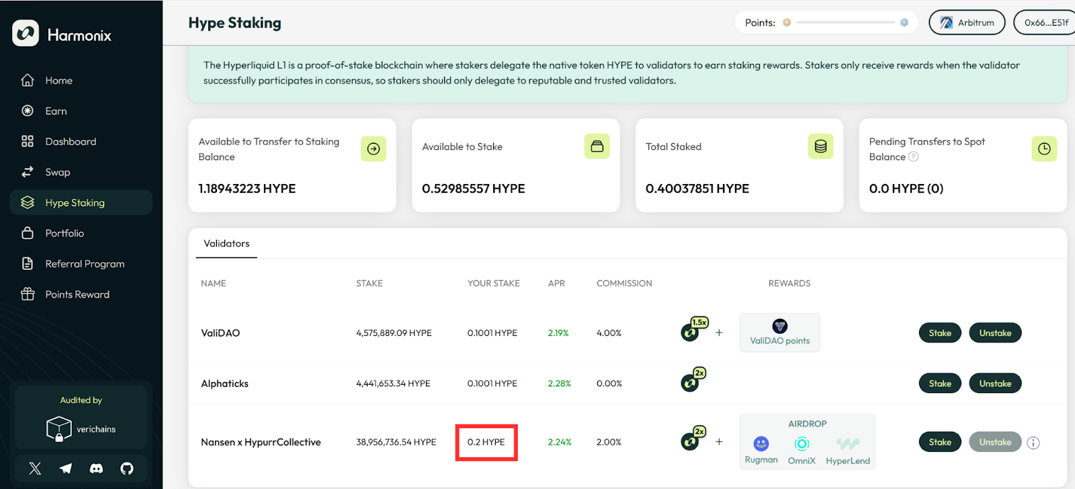Open the Telegram channel icon
The image size is (1075, 489).
pyautogui.click(x=66, y=468)
